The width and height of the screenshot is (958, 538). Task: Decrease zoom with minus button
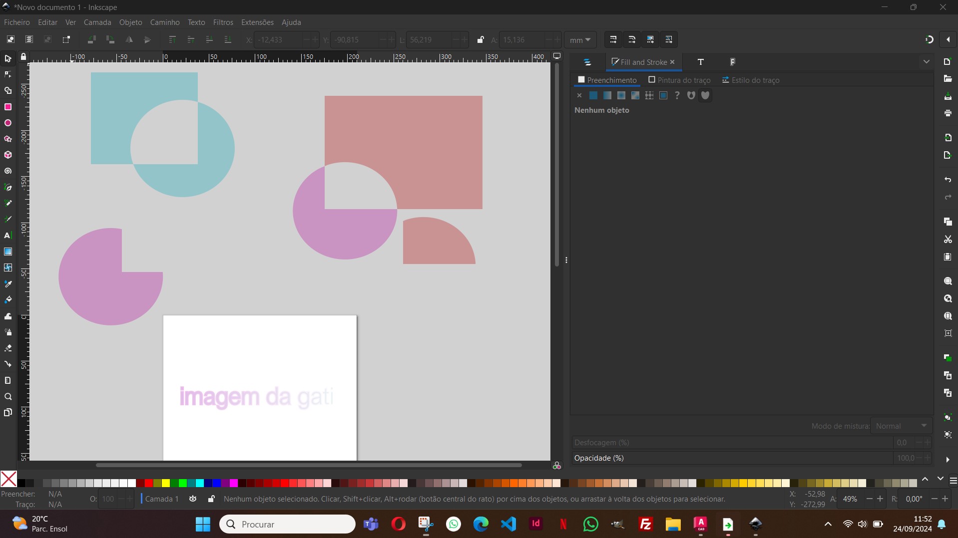coord(870,499)
